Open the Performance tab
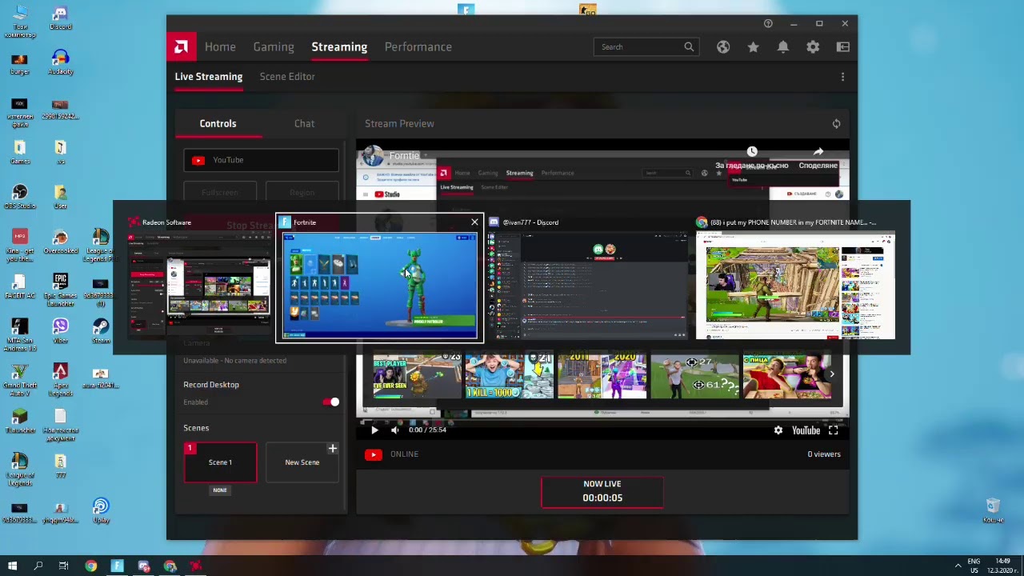 [418, 46]
